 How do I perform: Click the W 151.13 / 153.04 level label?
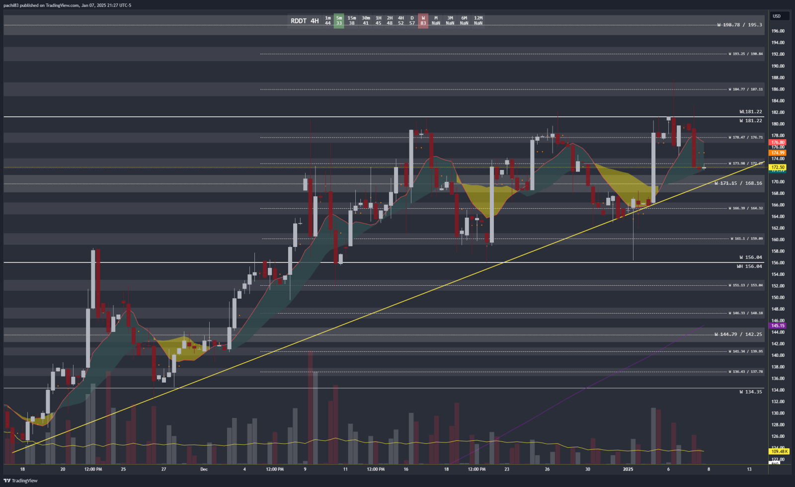click(746, 285)
